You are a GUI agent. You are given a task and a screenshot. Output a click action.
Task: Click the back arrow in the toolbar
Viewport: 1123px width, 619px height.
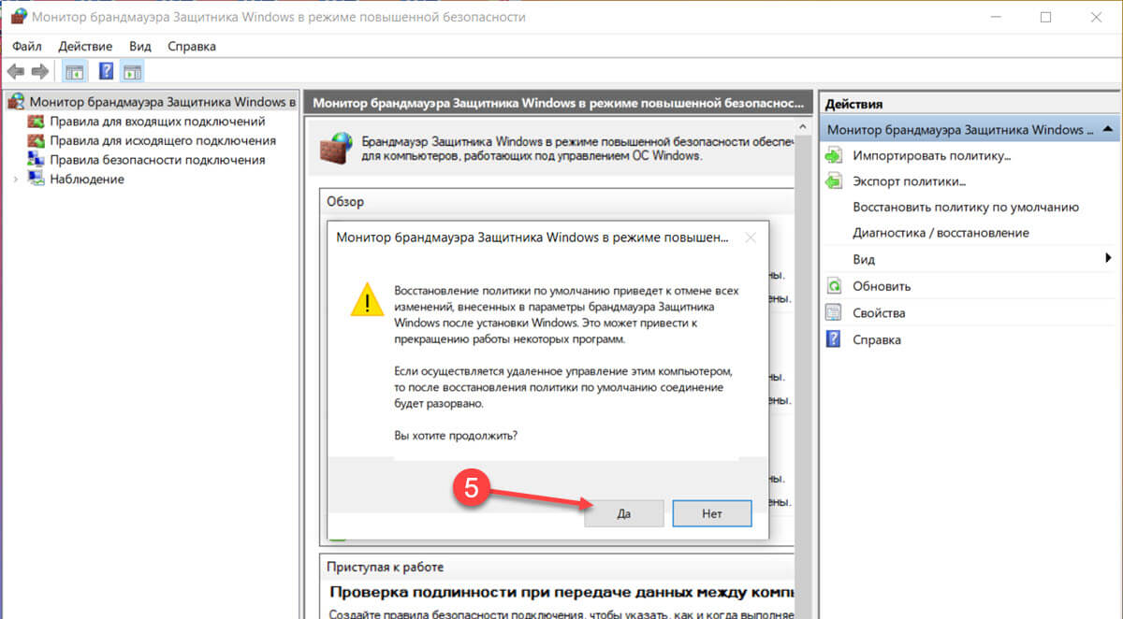(x=15, y=72)
